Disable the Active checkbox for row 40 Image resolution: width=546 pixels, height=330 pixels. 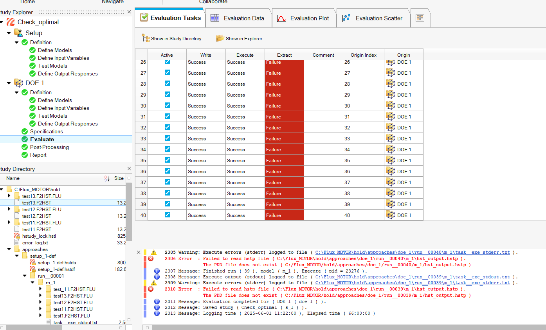168,215
